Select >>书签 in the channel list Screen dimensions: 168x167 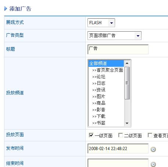(x=106, y=123)
